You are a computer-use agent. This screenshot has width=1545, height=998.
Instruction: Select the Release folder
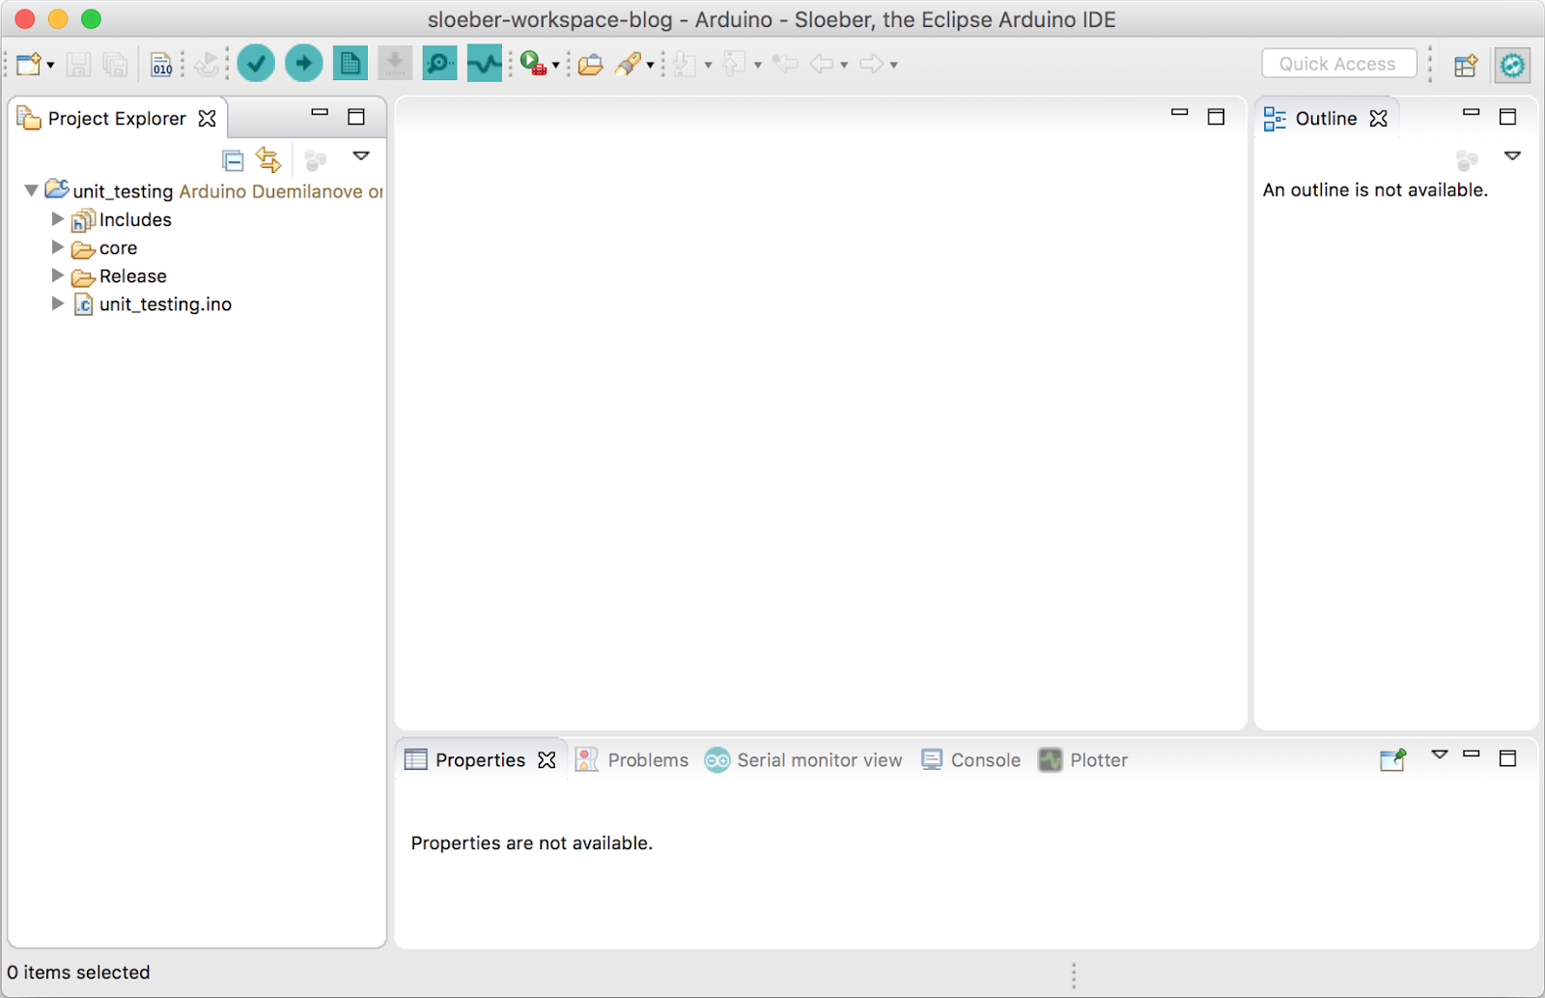132,275
